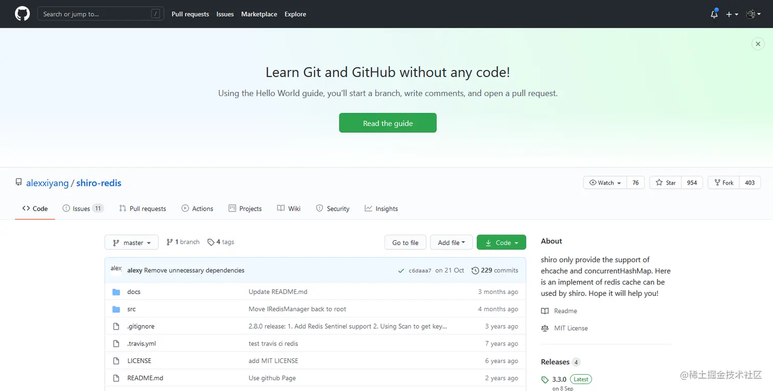
Task: Click the LICENSE file icon
Action: 116,361
